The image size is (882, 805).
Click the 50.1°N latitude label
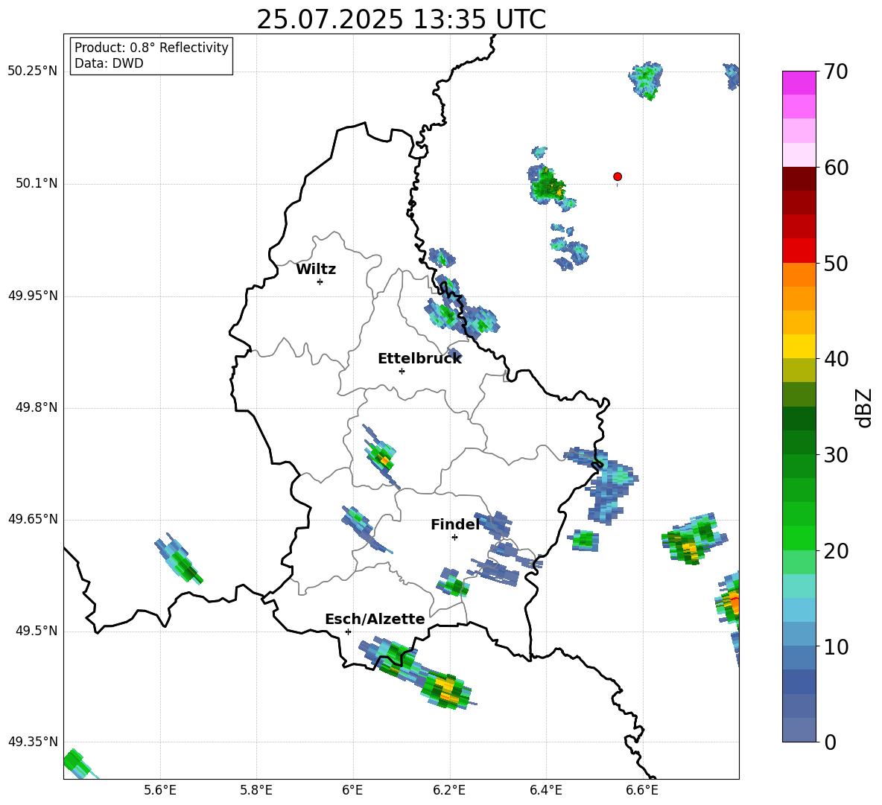point(37,184)
